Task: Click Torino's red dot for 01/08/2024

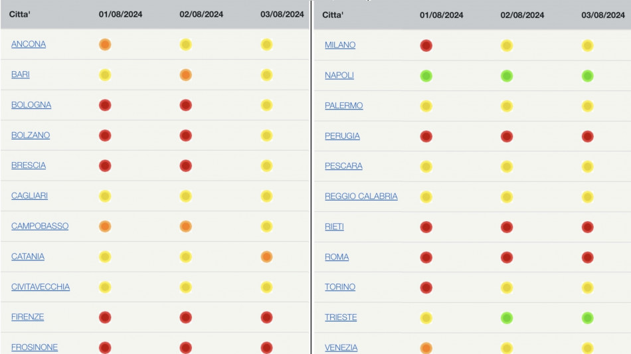Action: [x=426, y=288]
